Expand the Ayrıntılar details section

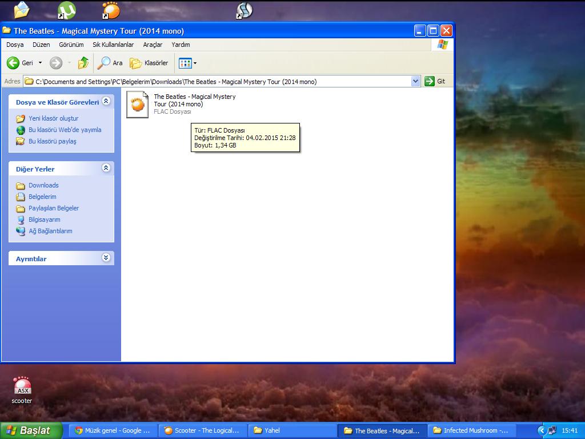[x=106, y=258]
